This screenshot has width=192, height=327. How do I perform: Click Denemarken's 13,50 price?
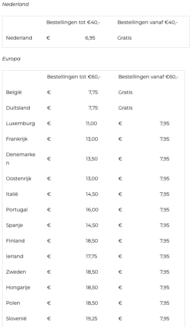pos(92,159)
